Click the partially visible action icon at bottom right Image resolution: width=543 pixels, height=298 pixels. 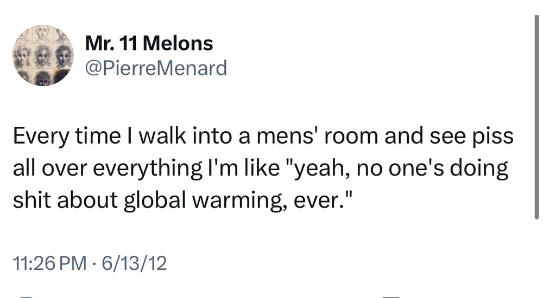(392, 296)
